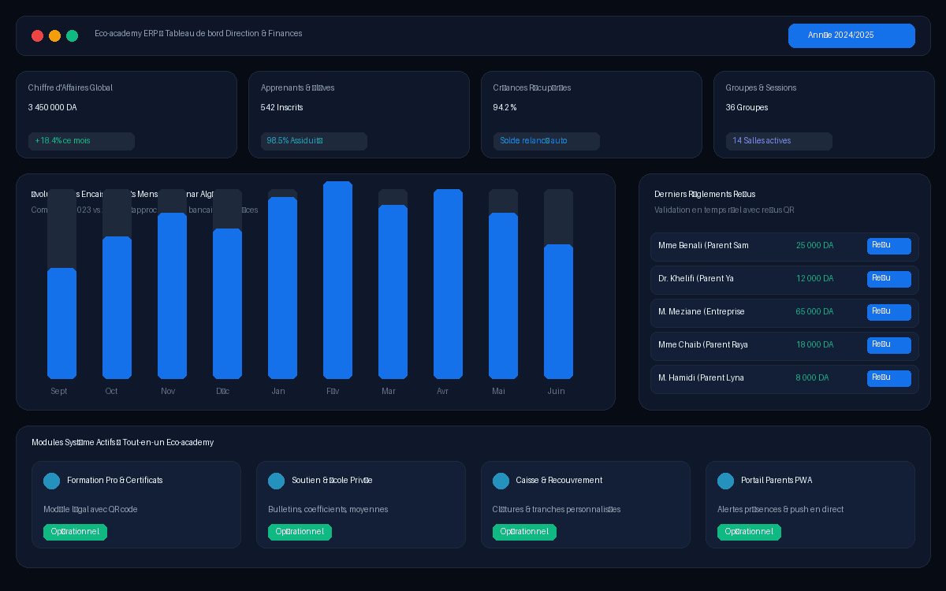
Task: Click Opérationnel under Formation Pro & Certificats
Action: pos(75,532)
